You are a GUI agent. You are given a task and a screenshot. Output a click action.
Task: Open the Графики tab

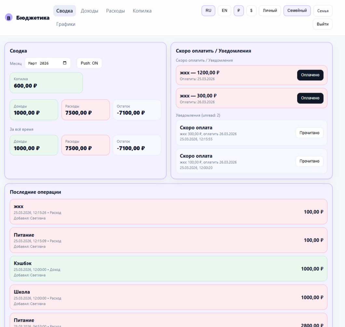click(66, 24)
